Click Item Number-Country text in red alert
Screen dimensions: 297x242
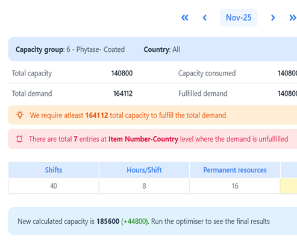pos(143,139)
